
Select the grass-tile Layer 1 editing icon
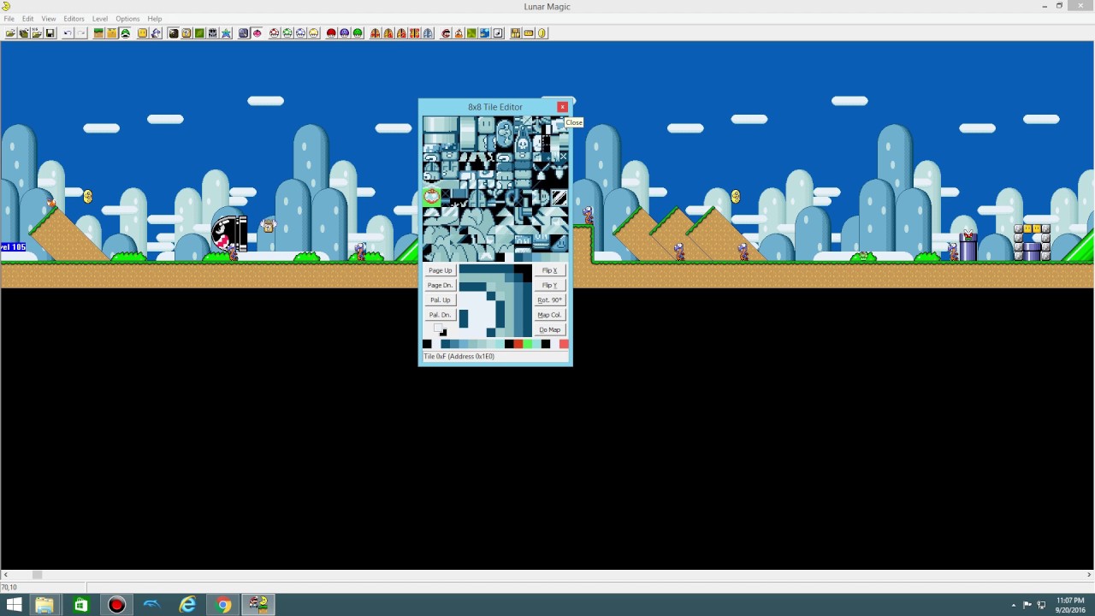coord(98,33)
